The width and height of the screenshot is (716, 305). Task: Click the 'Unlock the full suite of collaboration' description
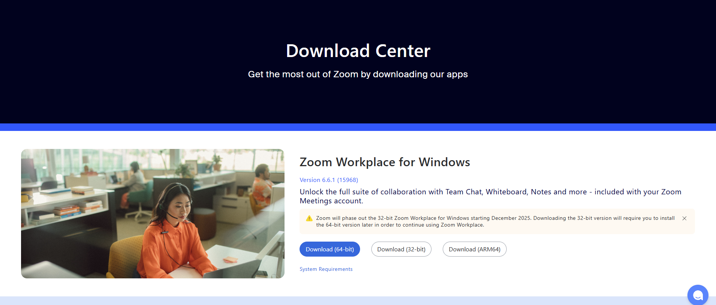[x=490, y=196]
